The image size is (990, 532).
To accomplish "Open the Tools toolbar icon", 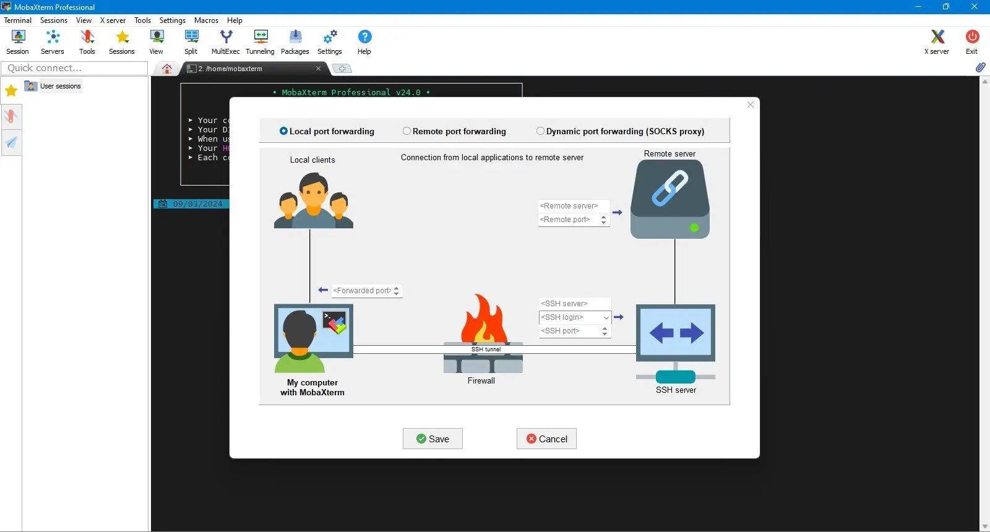I will (87, 42).
